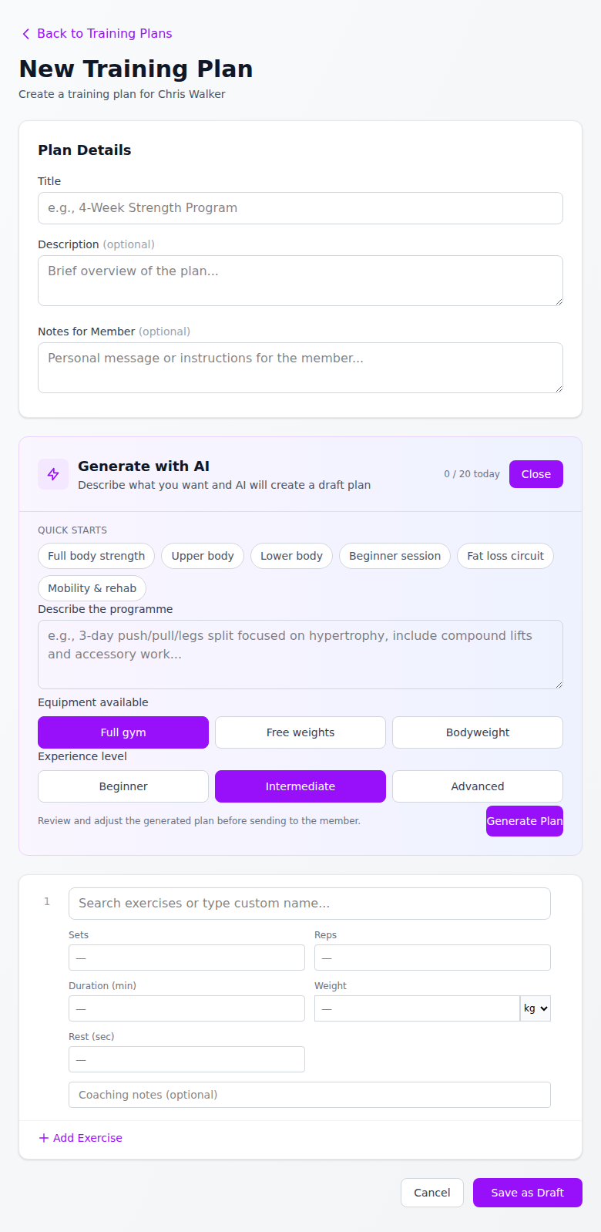The width and height of the screenshot is (601, 1232).
Task: Click the plus icon beside Add Exercise
Action: pos(44,1138)
